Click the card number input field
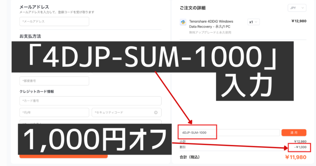 [90, 101]
